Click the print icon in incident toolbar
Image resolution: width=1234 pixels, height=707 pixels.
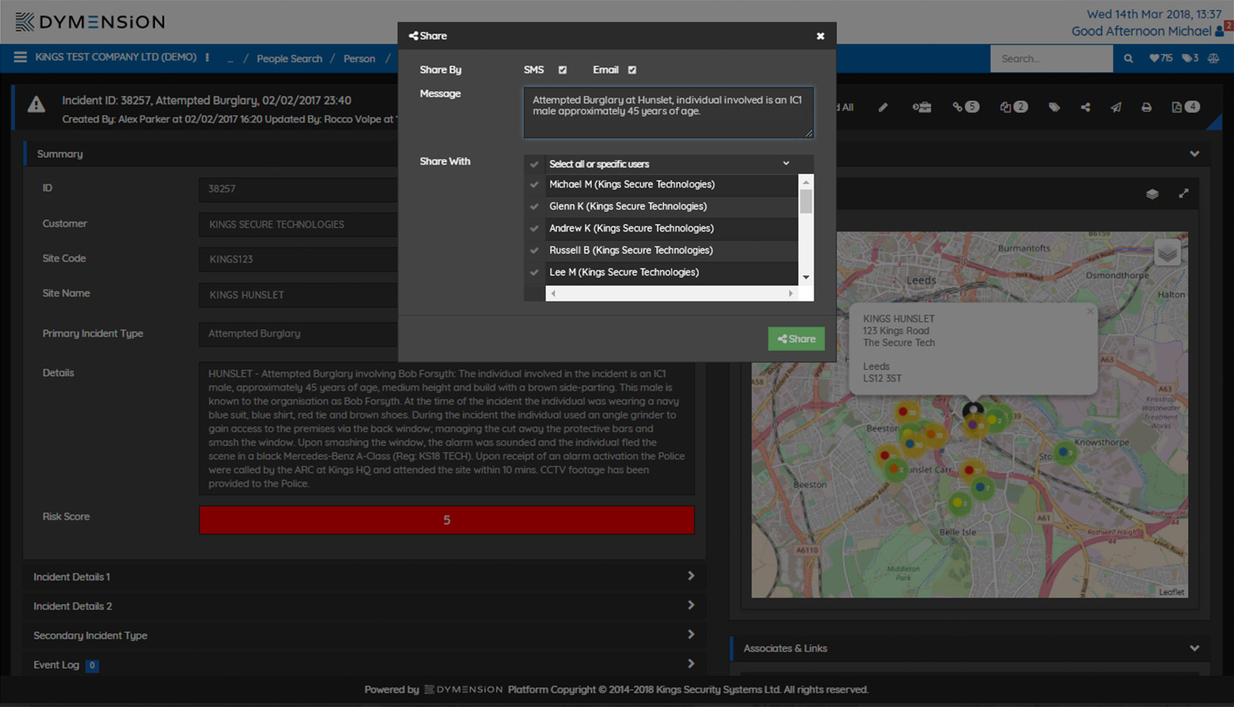pos(1147,107)
